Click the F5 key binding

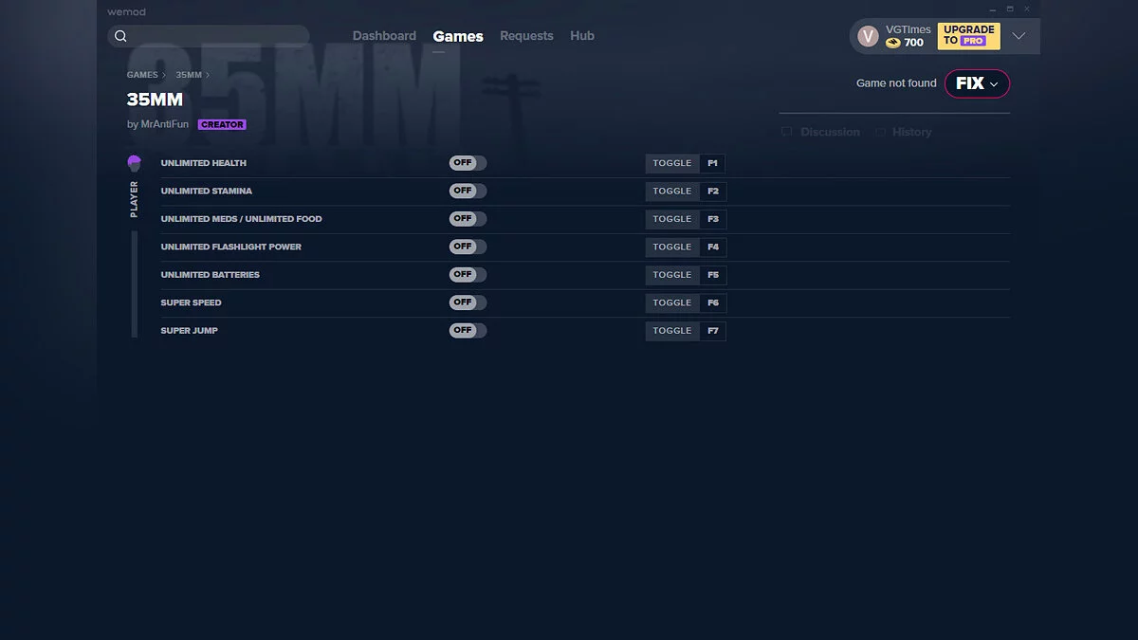pos(713,275)
